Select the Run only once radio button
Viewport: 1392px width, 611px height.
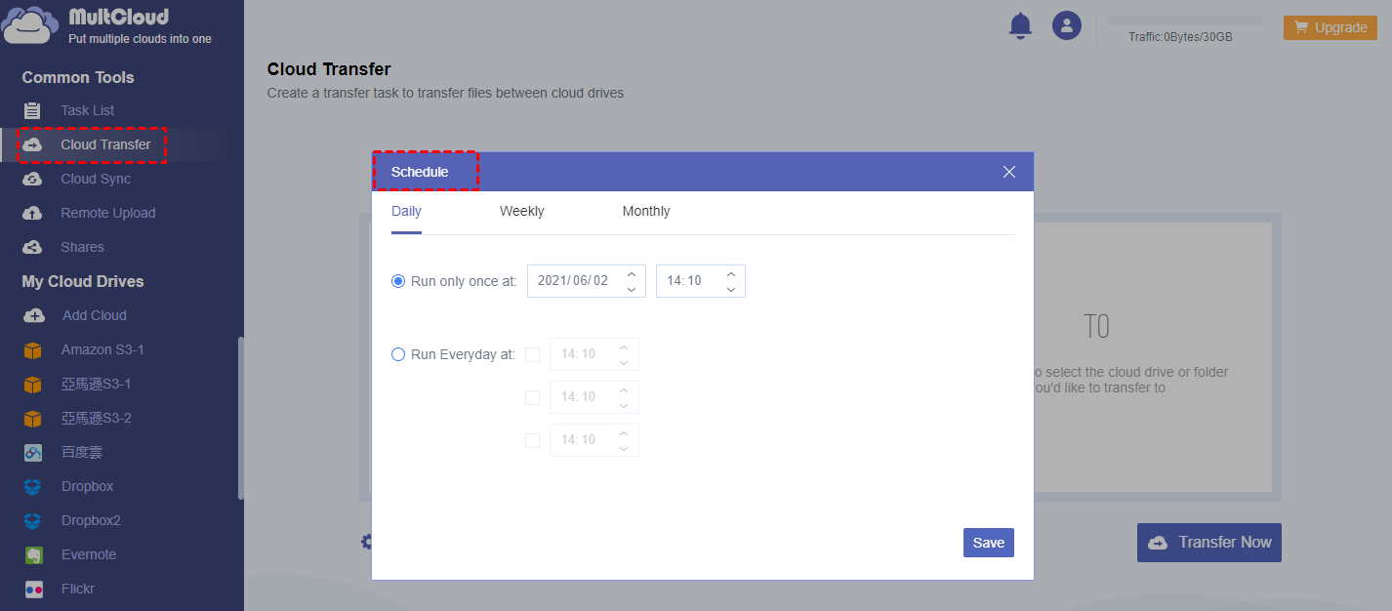tap(398, 281)
